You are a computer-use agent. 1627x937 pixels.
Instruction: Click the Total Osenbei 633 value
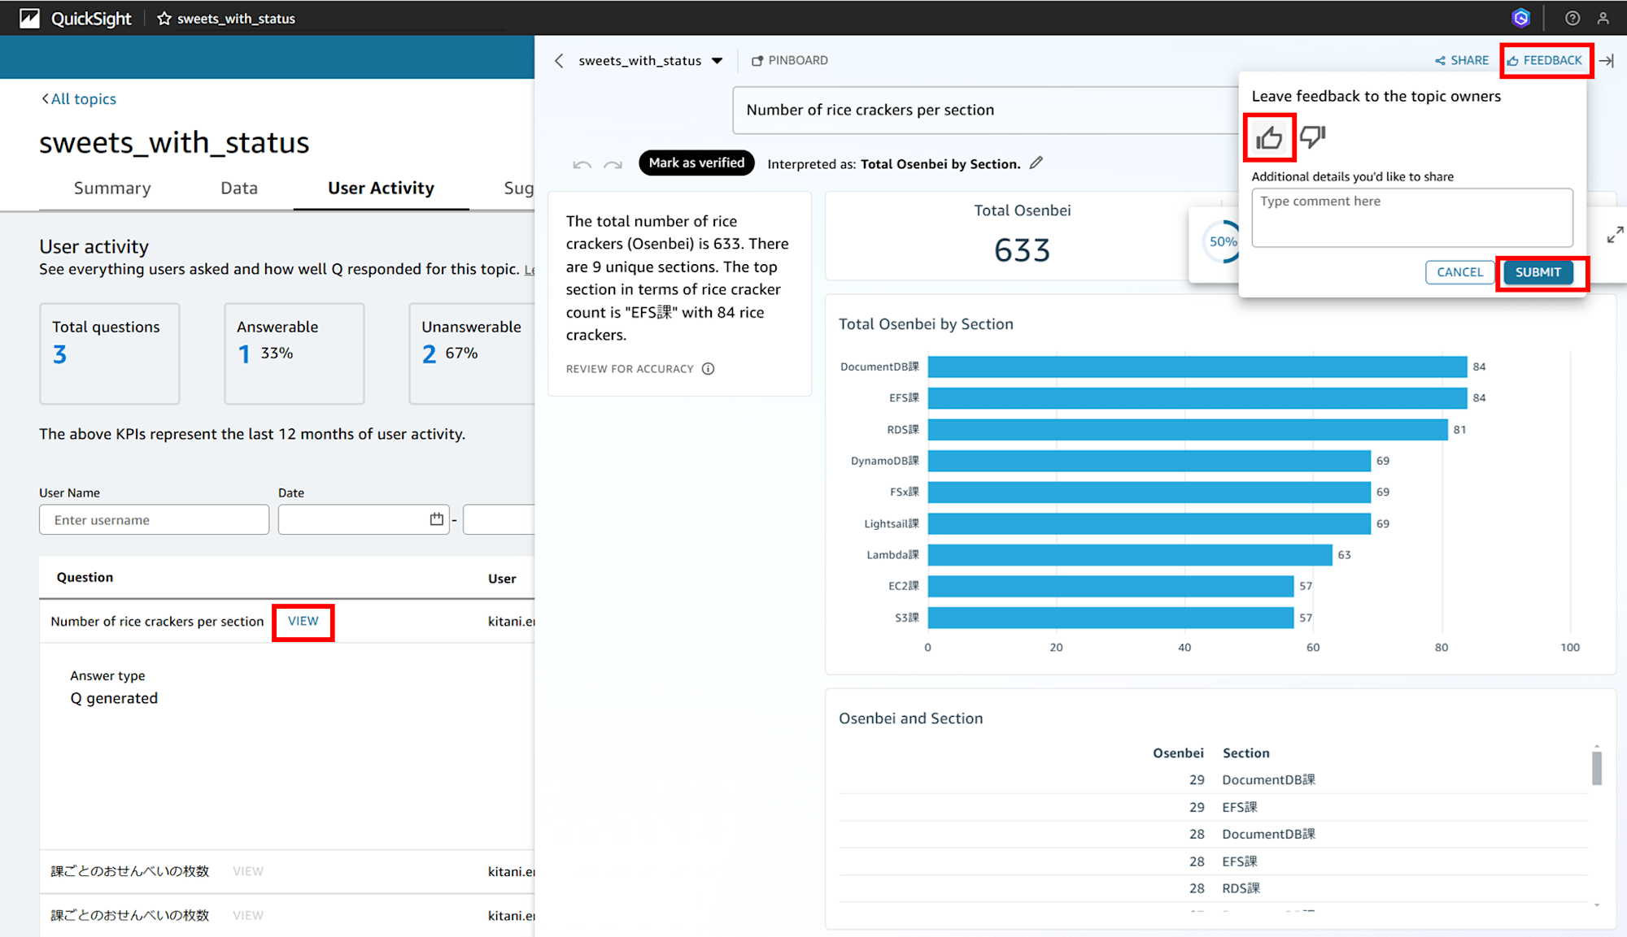click(x=1022, y=250)
